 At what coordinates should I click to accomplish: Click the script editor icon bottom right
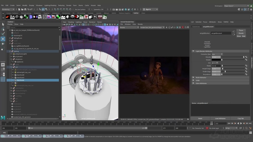click(x=251, y=133)
